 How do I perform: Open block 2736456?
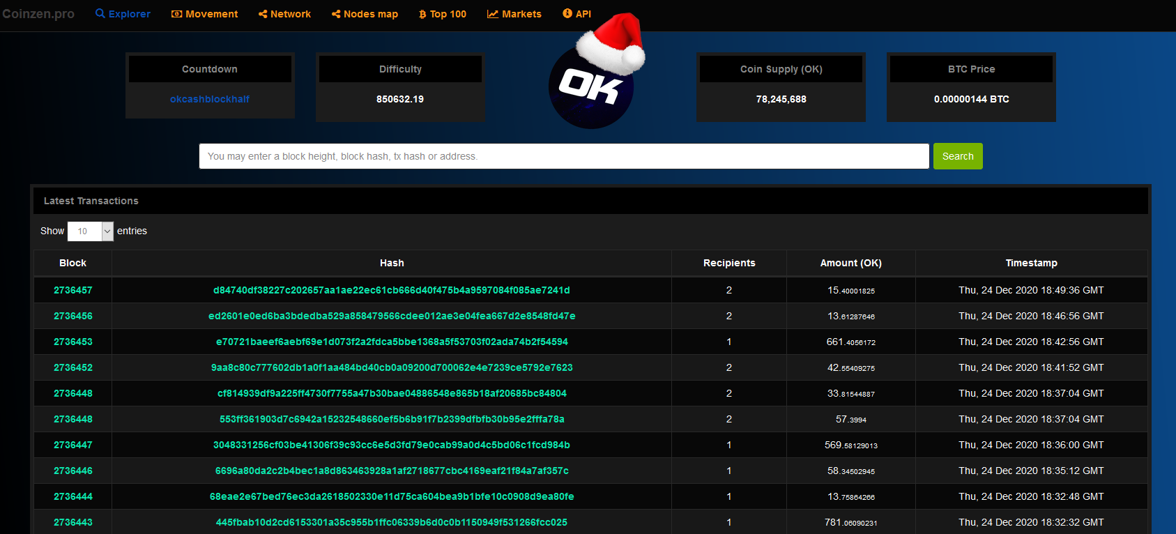[73, 316]
